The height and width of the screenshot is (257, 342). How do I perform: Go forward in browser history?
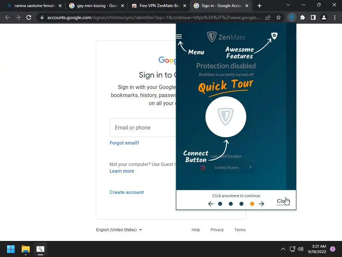tap(18, 17)
